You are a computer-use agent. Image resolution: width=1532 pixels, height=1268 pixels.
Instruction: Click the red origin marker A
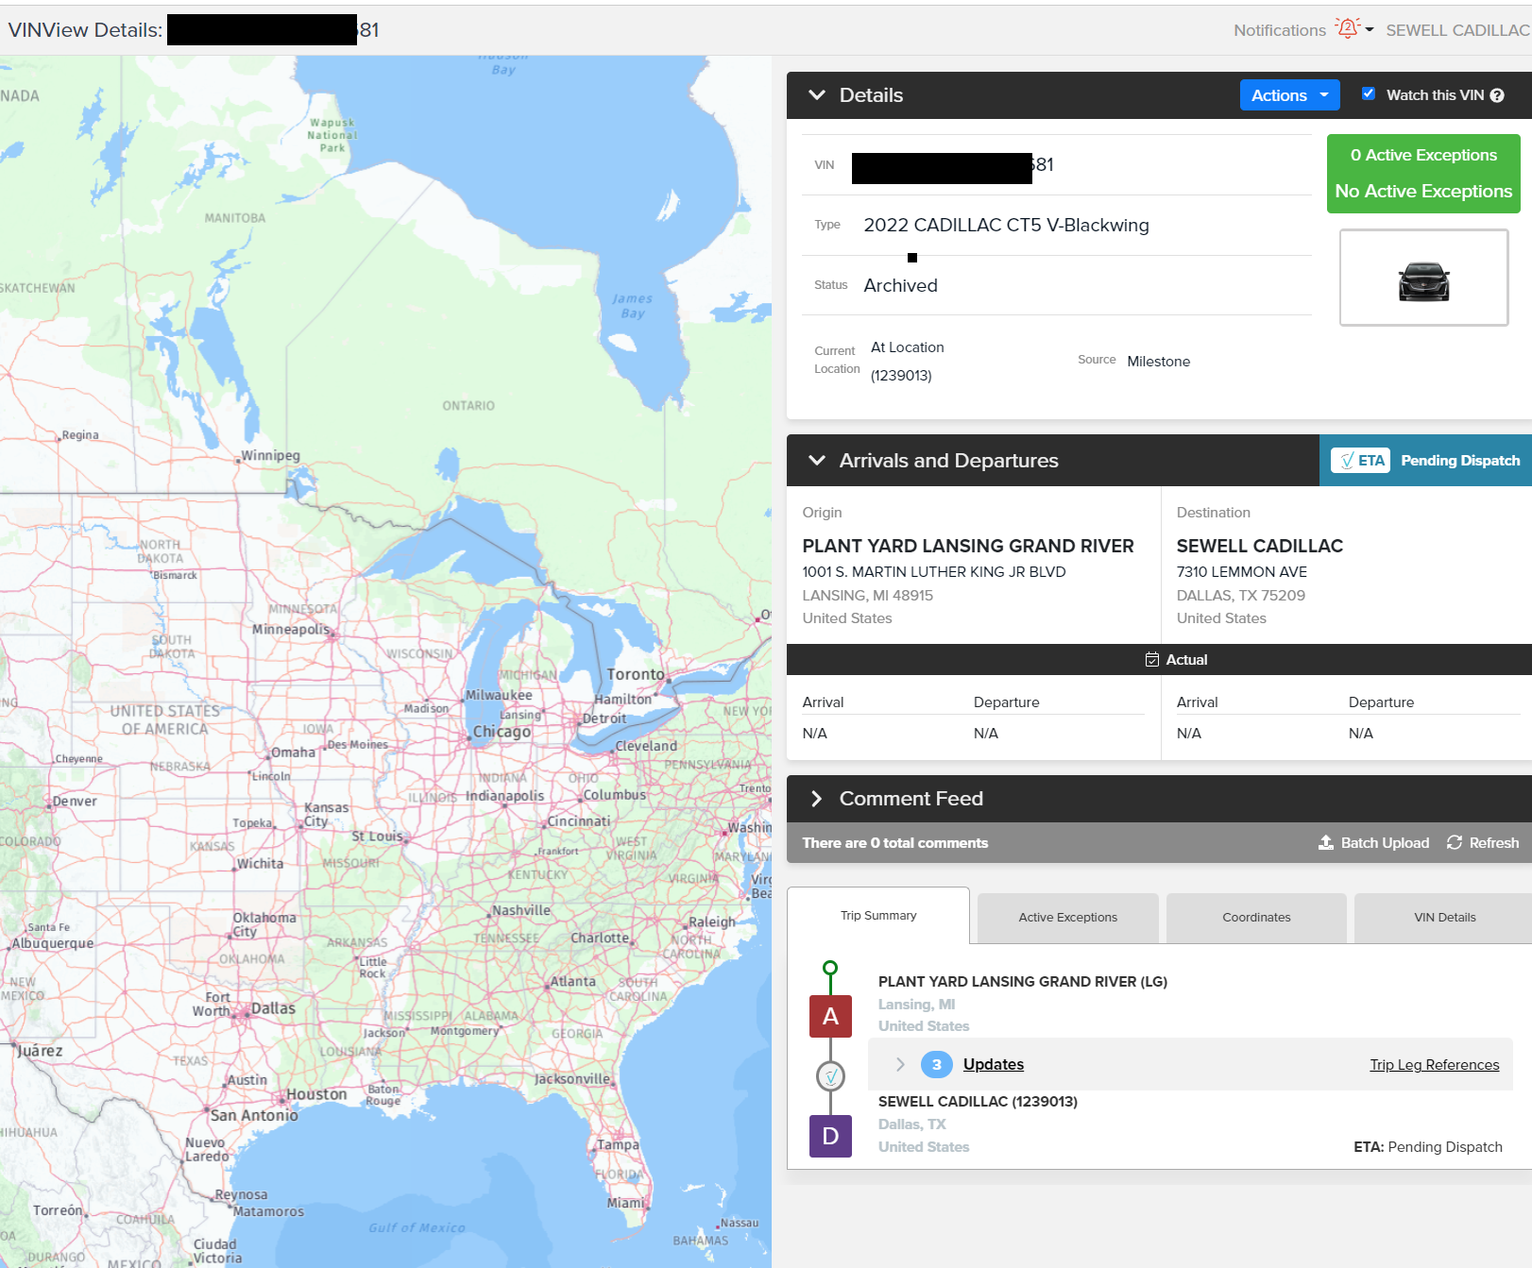click(830, 1016)
